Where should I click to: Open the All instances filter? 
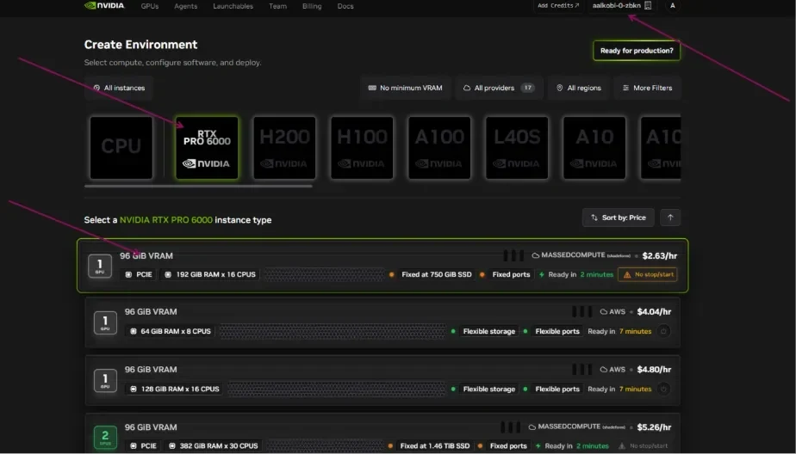pyautogui.click(x=119, y=88)
